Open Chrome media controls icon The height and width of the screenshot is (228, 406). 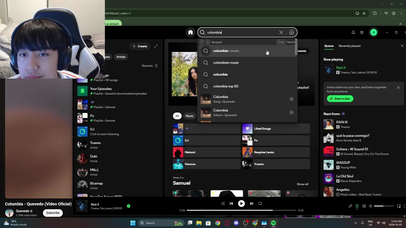pyautogui.click(x=386, y=13)
